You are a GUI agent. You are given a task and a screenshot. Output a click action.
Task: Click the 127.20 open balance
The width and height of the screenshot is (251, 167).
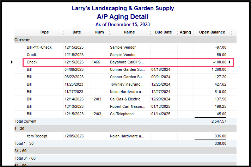[x=220, y=77]
